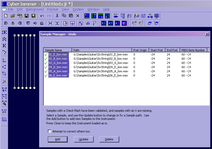Click the L R stereo pan tool icon
Image resolution: width=212 pixels, height=149 pixels.
coord(4,96)
